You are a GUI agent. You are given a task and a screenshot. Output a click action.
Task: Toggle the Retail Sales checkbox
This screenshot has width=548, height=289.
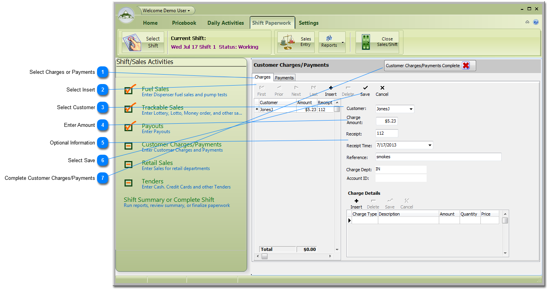coord(128,165)
